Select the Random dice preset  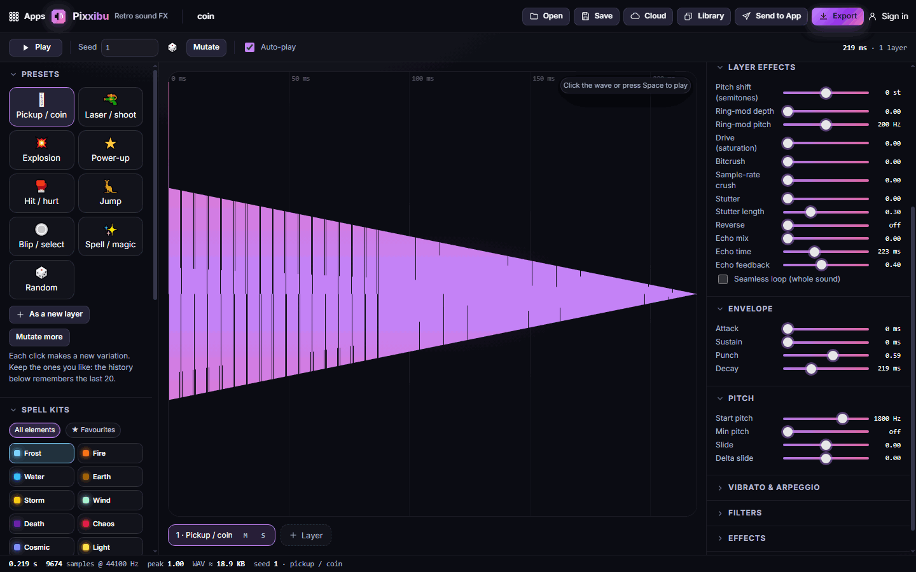pos(41,280)
